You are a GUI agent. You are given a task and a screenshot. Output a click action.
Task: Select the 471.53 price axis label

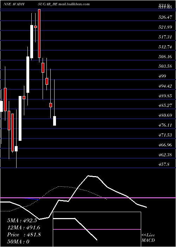click(165, 135)
